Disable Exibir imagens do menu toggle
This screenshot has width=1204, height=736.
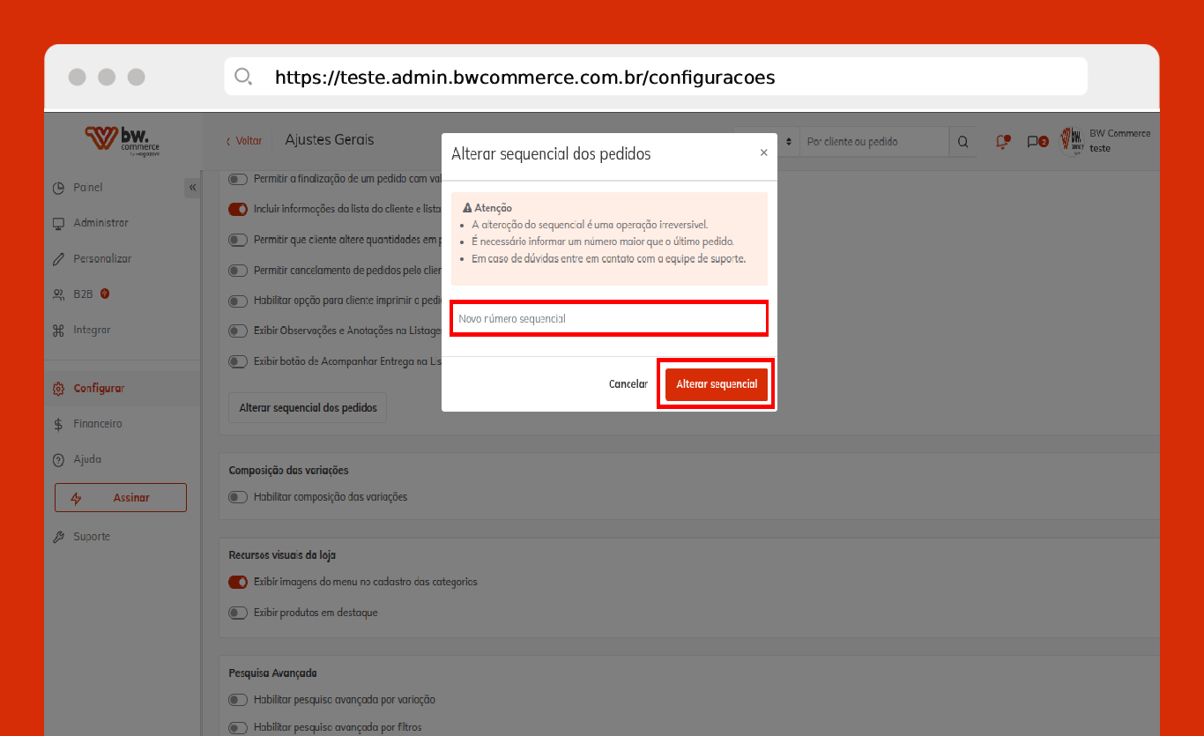coord(238,582)
